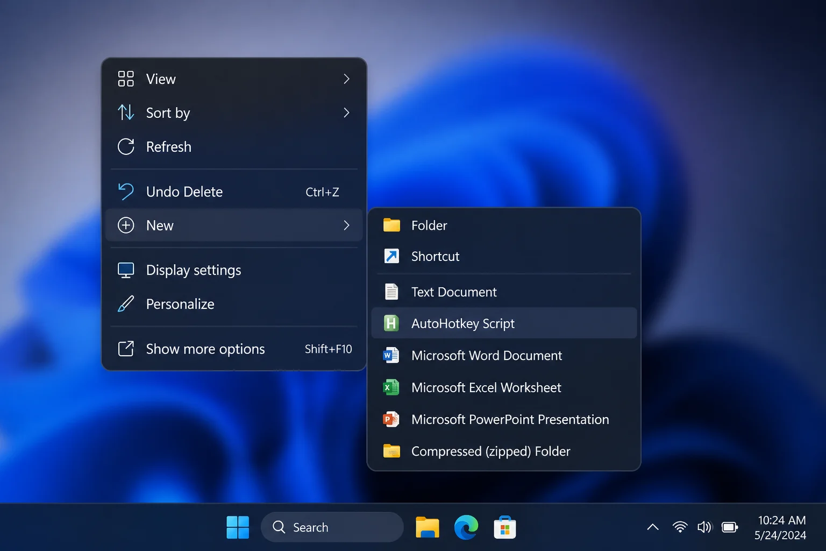The image size is (826, 551).
Task: Choose Refresh from the context menu
Action: (x=234, y=146)
